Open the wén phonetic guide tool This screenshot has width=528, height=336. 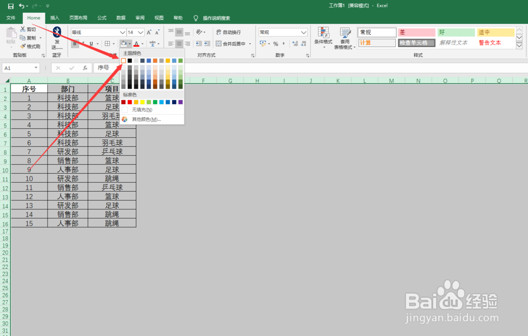click(x=153, y=43)
